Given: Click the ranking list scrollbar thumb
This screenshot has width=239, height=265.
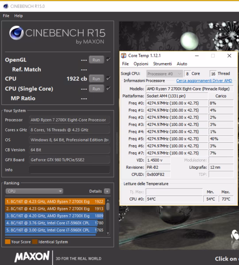Looking at the screenshot, I should tap(108, 206).
